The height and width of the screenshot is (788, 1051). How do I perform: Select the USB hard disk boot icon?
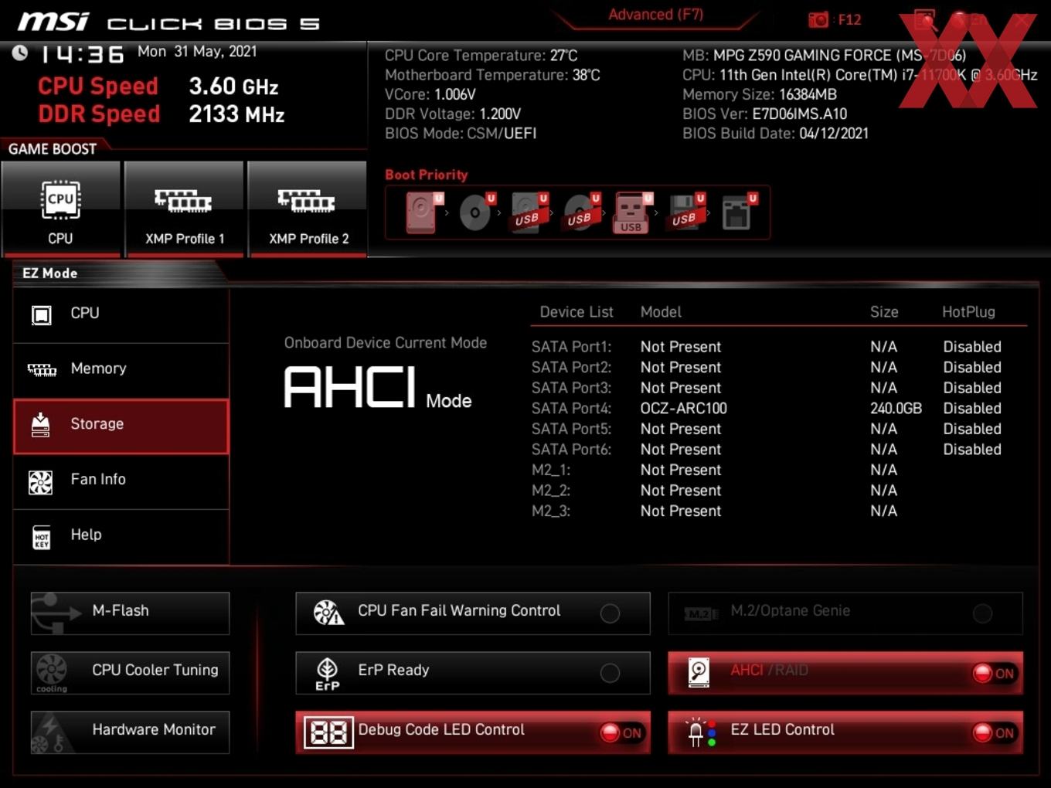[528, 212]
